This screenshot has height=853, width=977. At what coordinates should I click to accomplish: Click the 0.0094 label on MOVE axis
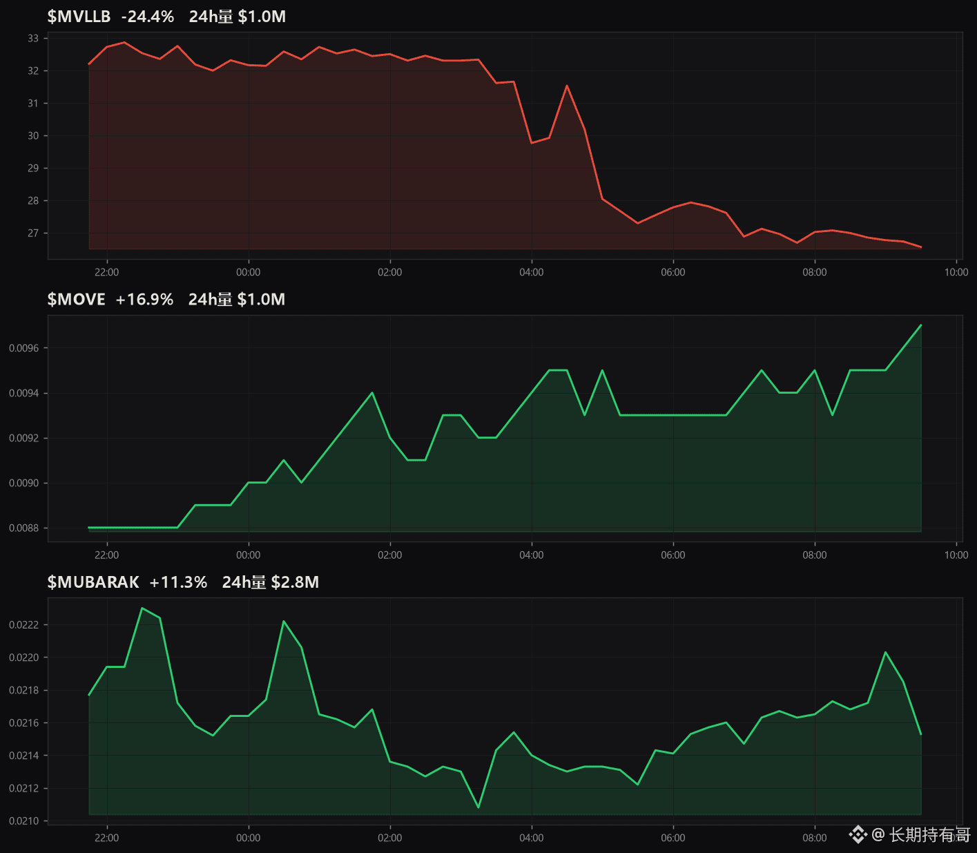[x=24, y=393]
